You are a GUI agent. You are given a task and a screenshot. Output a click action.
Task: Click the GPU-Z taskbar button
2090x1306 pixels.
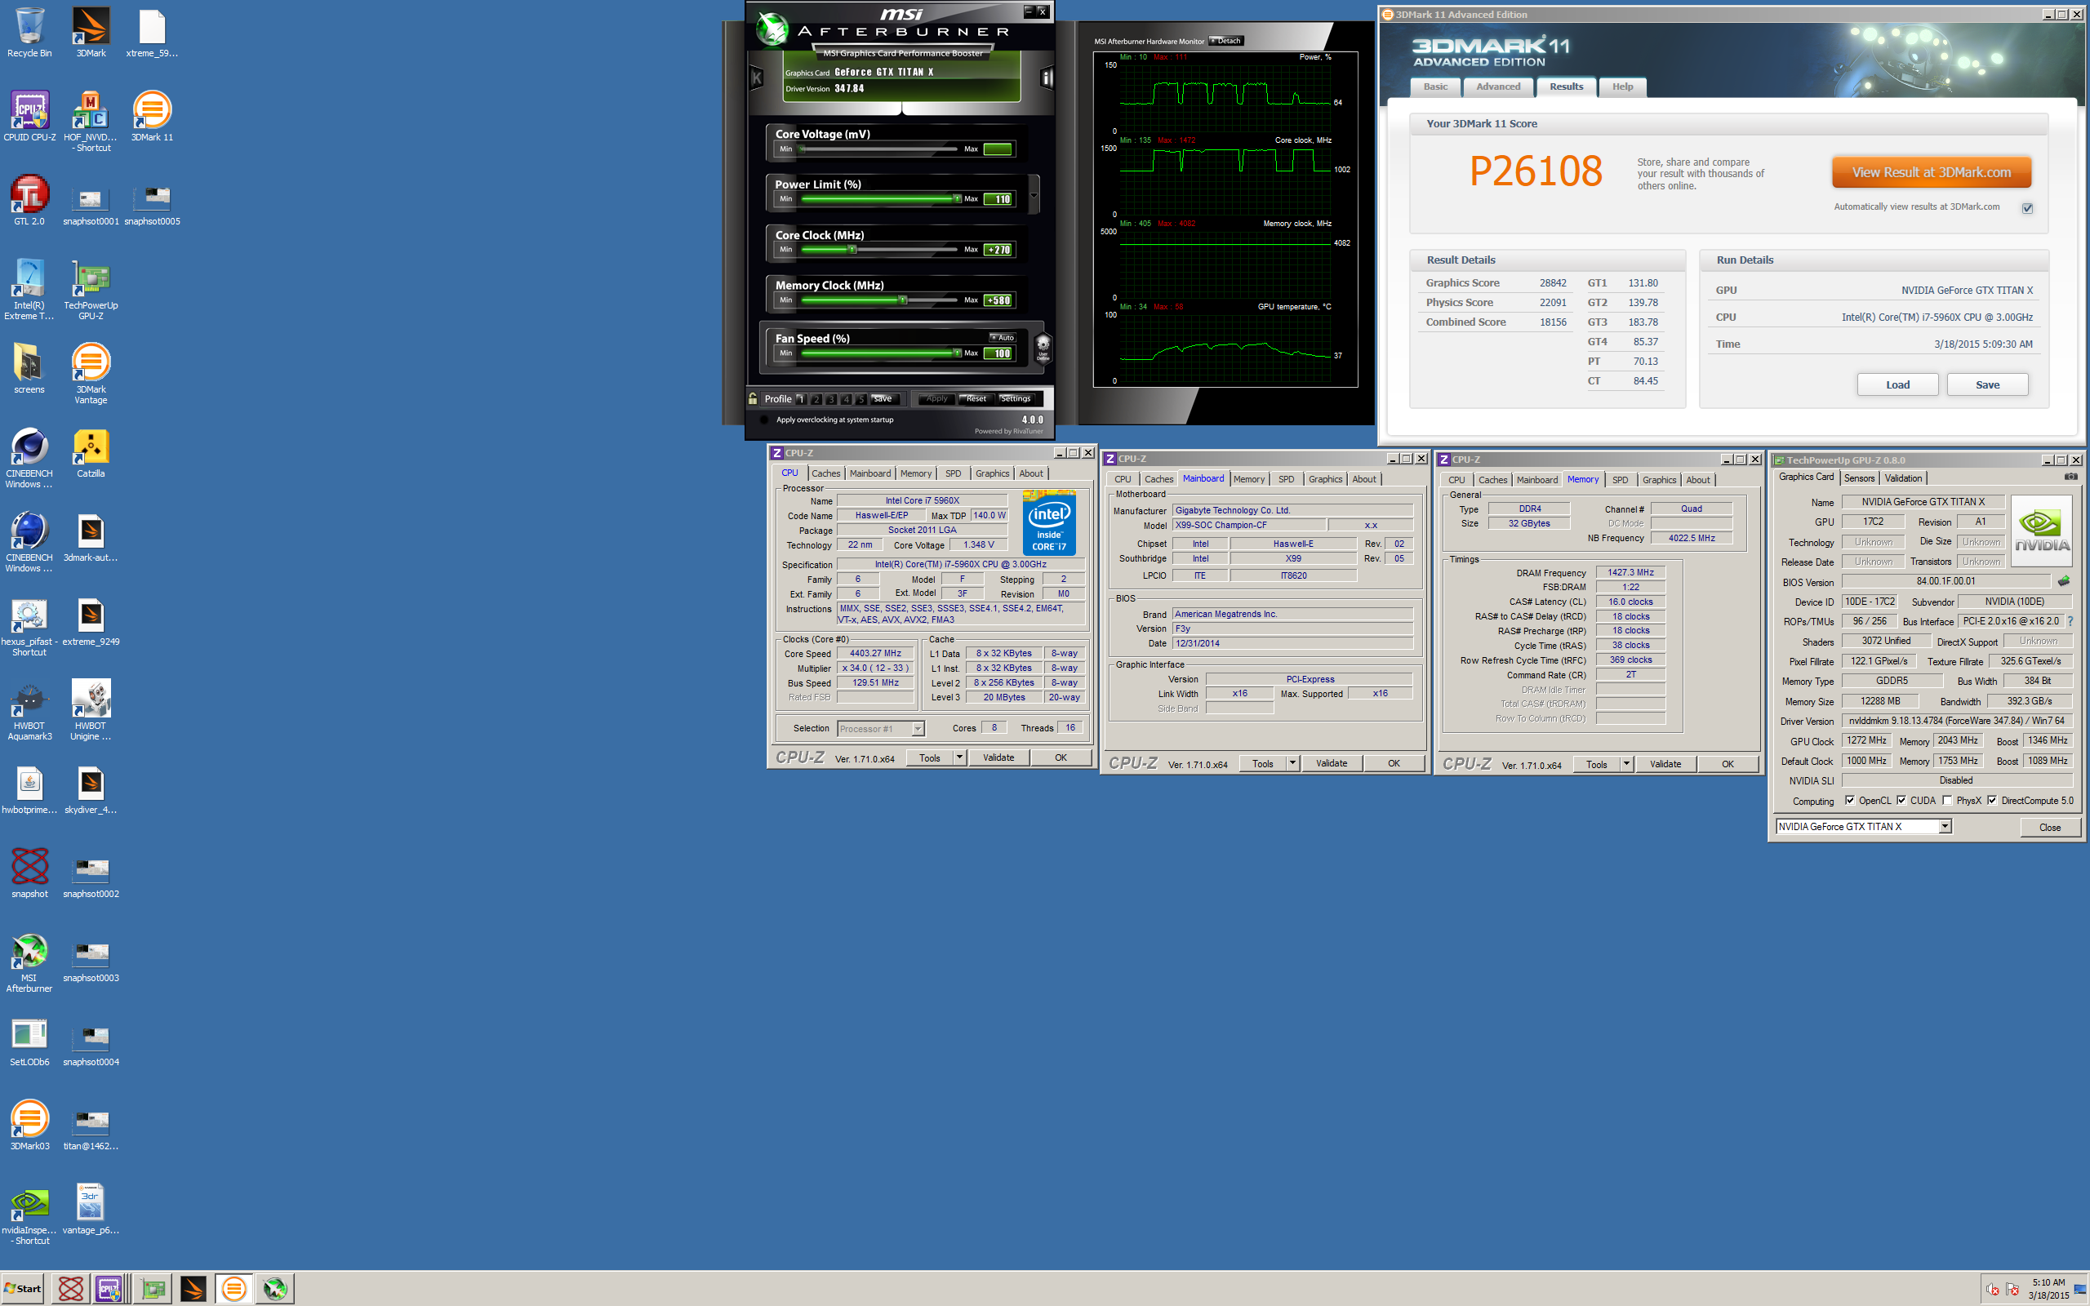coord(153,1289)
